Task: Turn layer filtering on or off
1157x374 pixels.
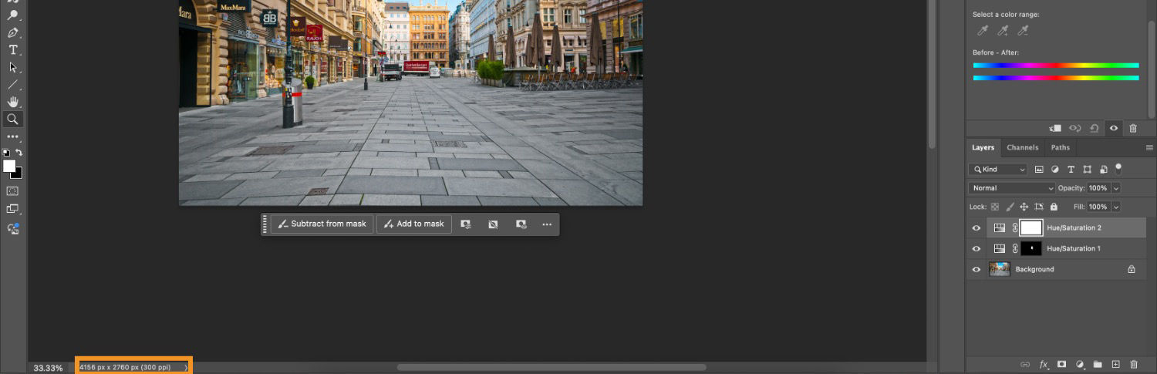Action: pos(1118,168)
